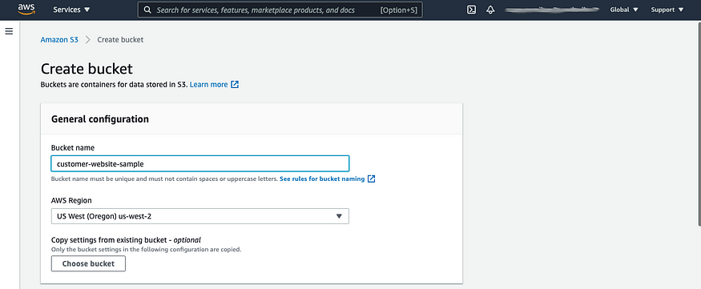
Task: Click the Bucket name text field
Action: point(199,164)
